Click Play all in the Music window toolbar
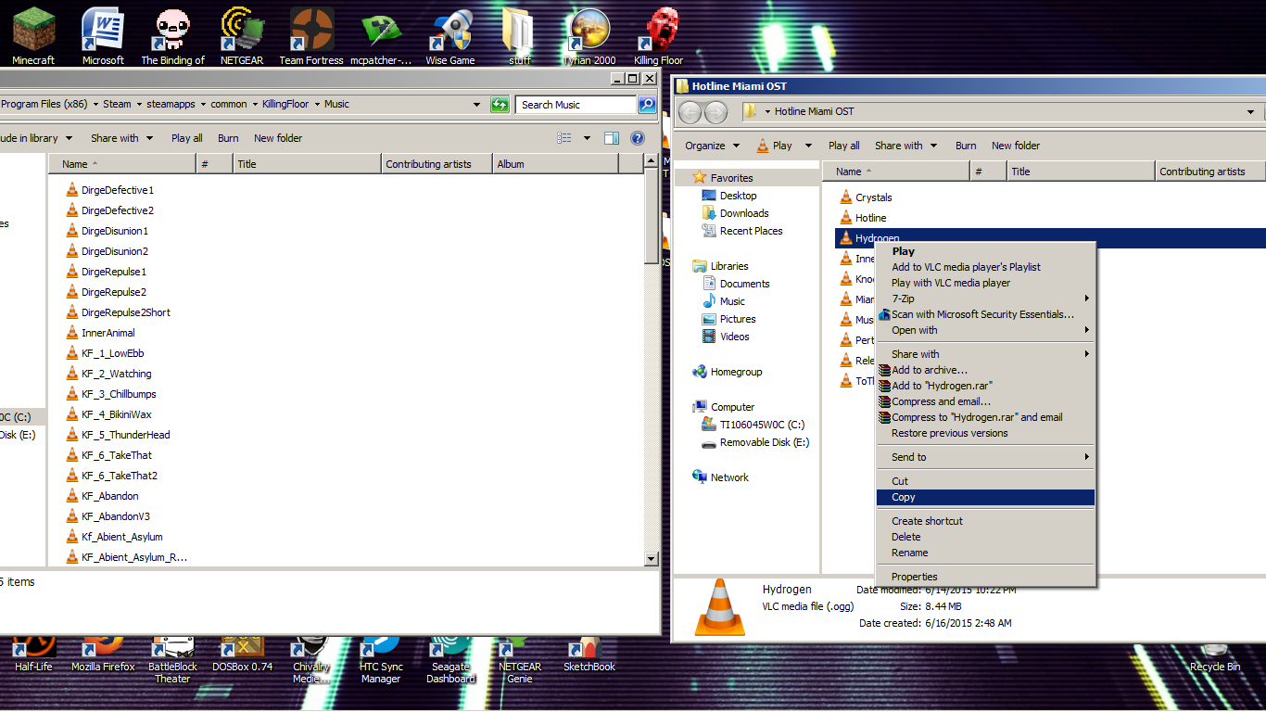1266x712 pixels. 187,138
